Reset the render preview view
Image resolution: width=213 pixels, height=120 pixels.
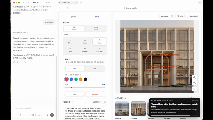coord(195,89)
